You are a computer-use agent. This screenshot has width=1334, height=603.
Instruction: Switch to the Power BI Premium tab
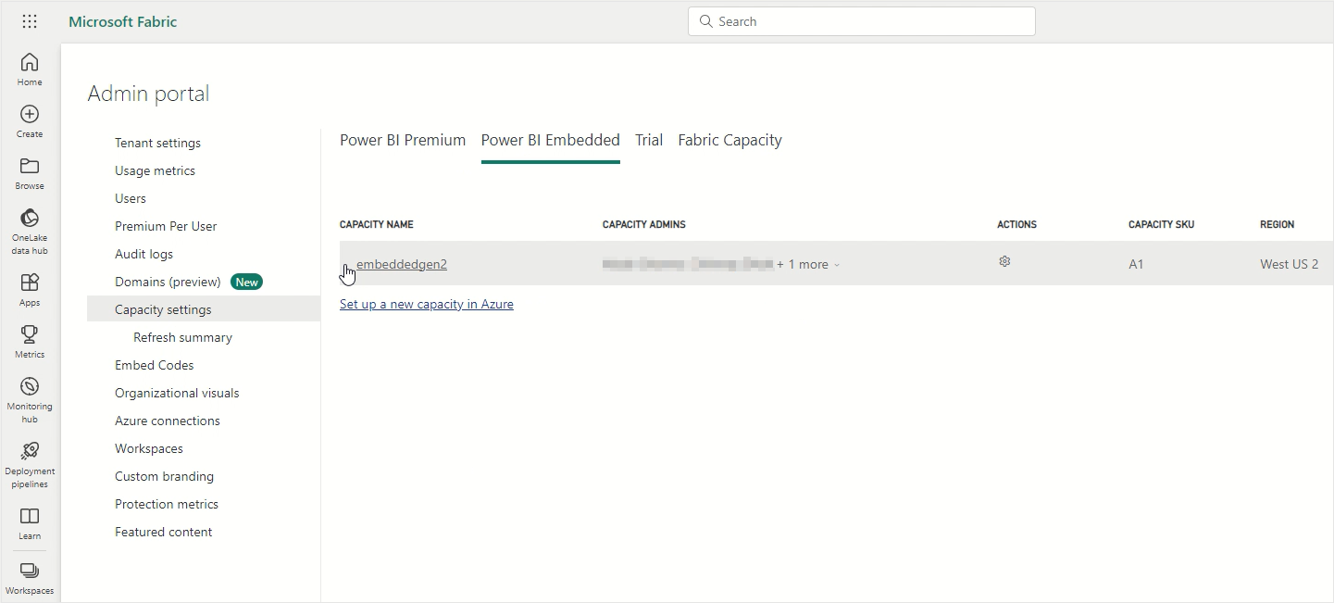click(403, 141)
